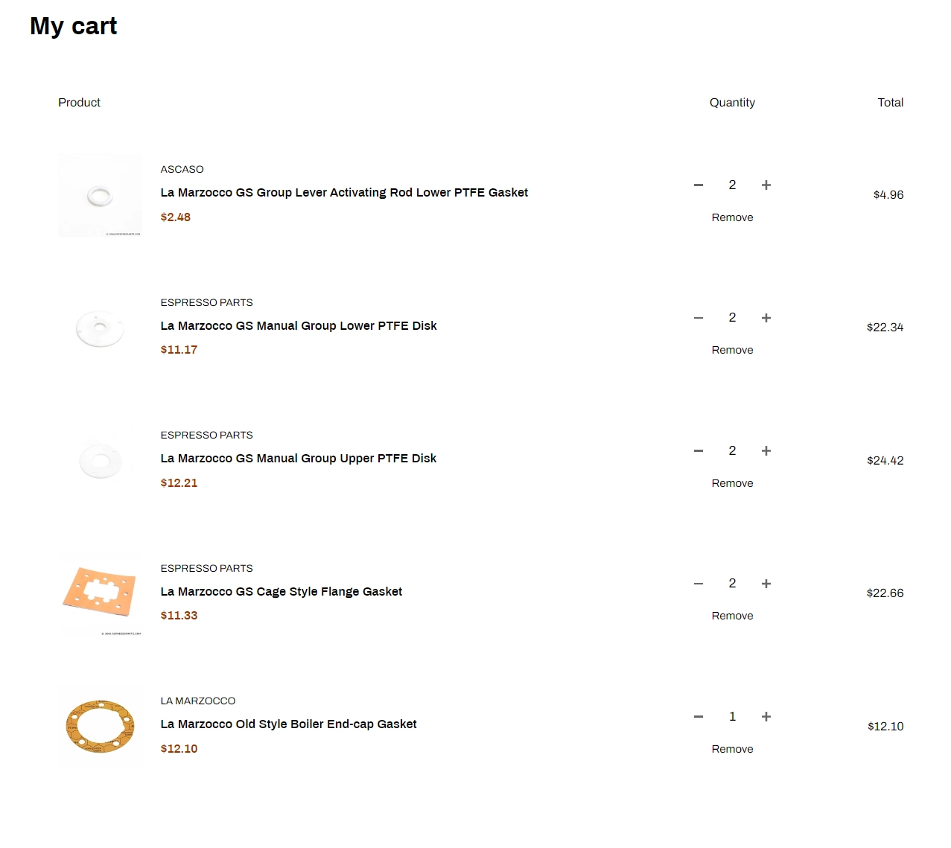Remove the Manual Group Lower PTFE Disk
The height and width of the screenshot is (848, 951).
[732, 350]
